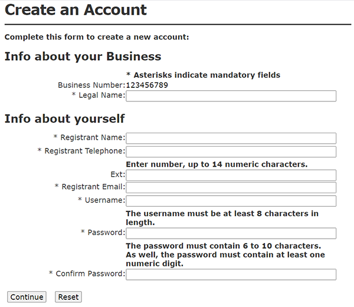Click the "Create an Account" page heading

tap(76, 11)
